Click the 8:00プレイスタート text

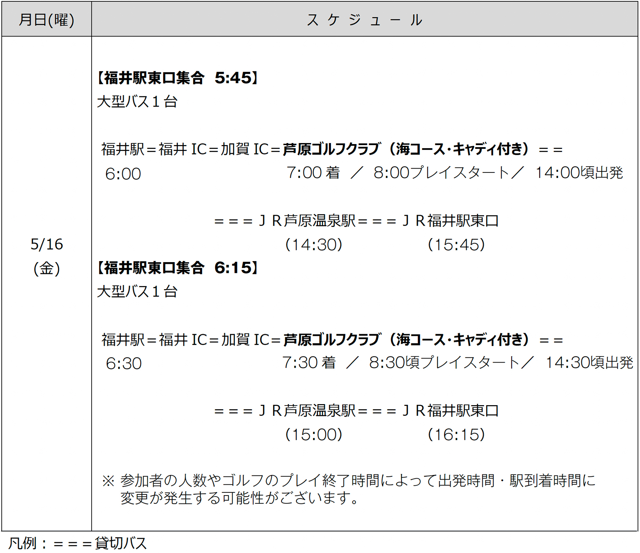tap(442, 172)
